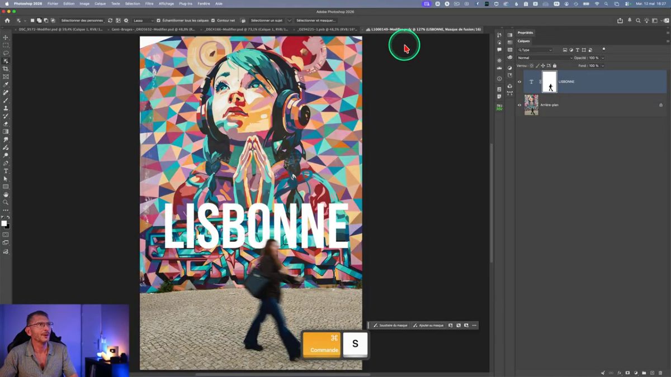
Task: Filter layers by pixel type icon
Action: (x=565, y=50)
